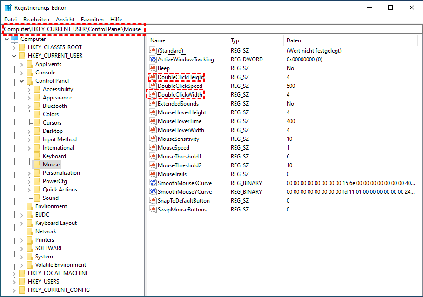Click the HKEY_CLASSES_ROOT folder icon

click(x=22, y=47)
